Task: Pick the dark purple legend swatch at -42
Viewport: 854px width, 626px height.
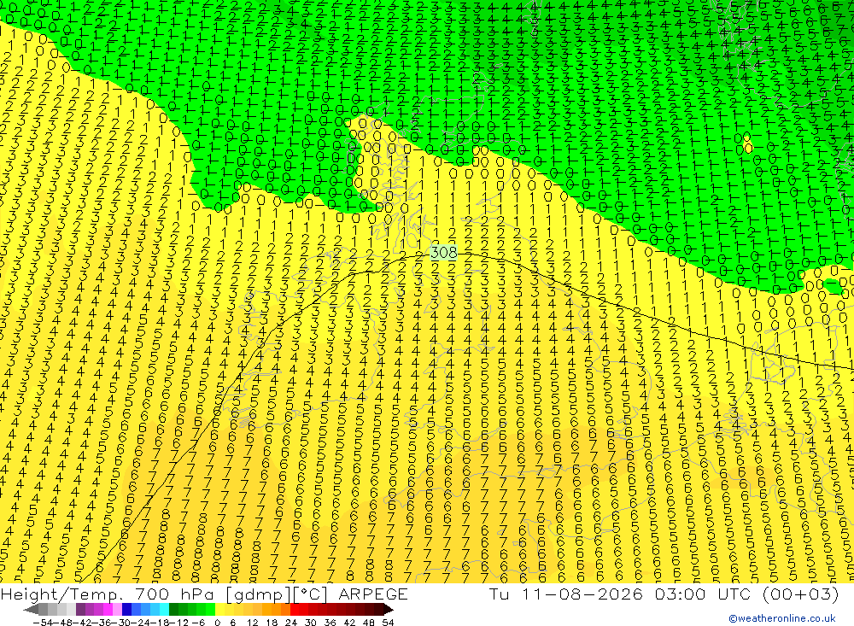Action: pos(80,610)
